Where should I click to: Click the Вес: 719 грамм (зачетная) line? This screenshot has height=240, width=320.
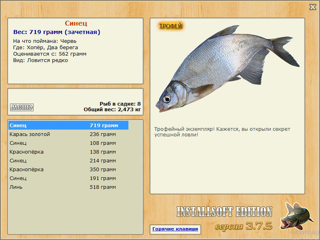click(57, 32)
